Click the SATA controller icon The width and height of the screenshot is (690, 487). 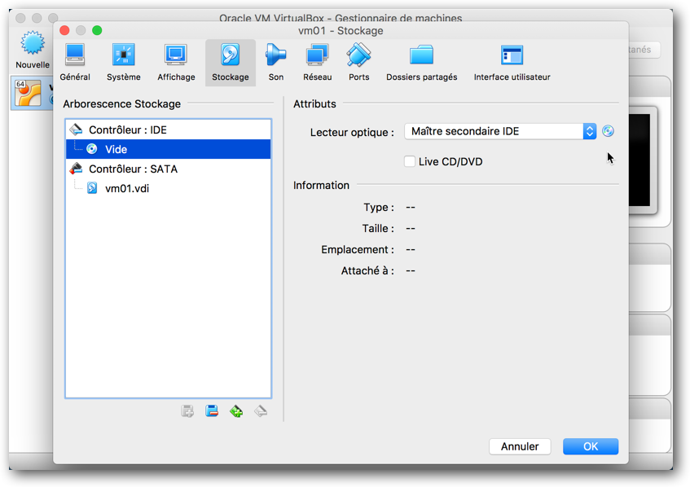tap(76, 169)
